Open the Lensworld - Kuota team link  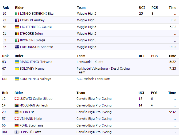point(90,62)
